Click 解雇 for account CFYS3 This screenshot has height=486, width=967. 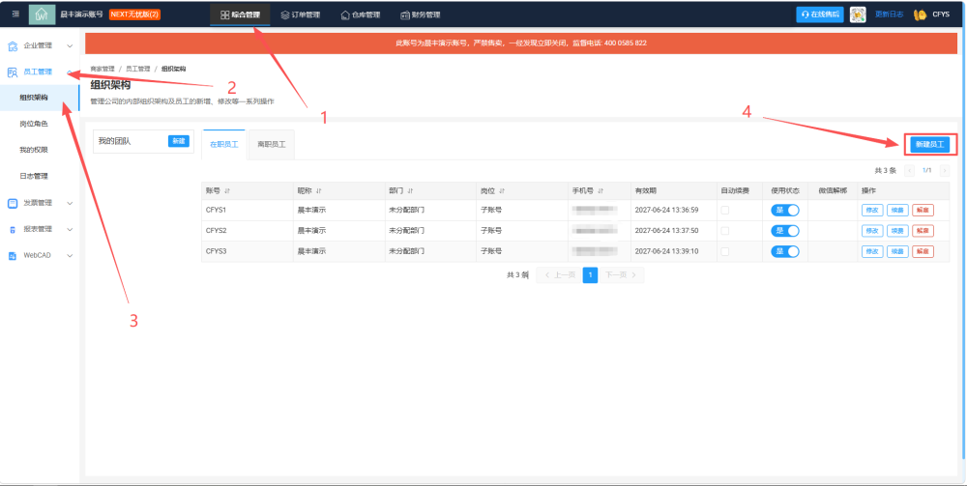923,251
